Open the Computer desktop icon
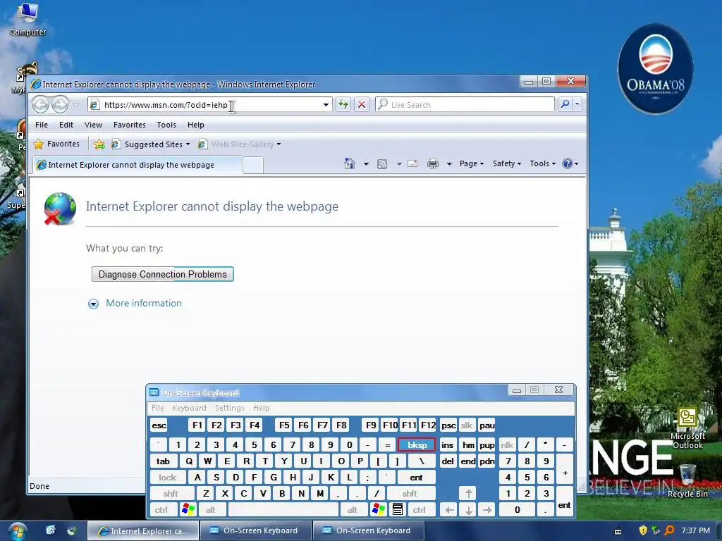Viewport: 722px width, 541px height. click(27, 19)
